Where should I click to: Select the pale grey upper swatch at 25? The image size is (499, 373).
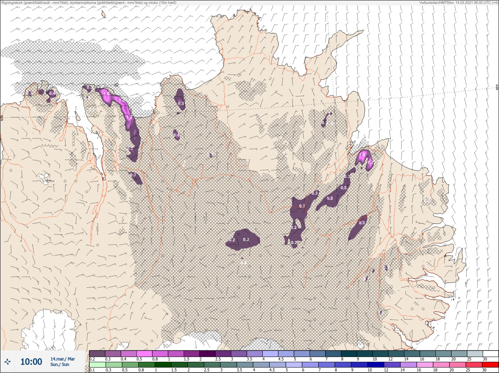pyautogui.click(x=475, y=354)
